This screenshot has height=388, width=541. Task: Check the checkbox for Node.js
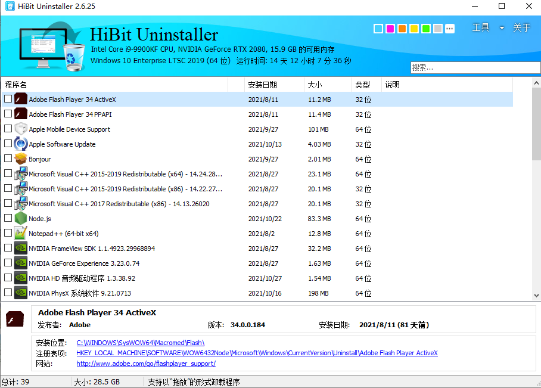(x=8, y=219)
